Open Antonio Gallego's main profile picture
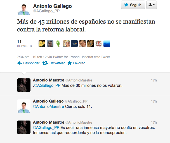The width and height of the screenshot is (170, 143). coord(24,9)
